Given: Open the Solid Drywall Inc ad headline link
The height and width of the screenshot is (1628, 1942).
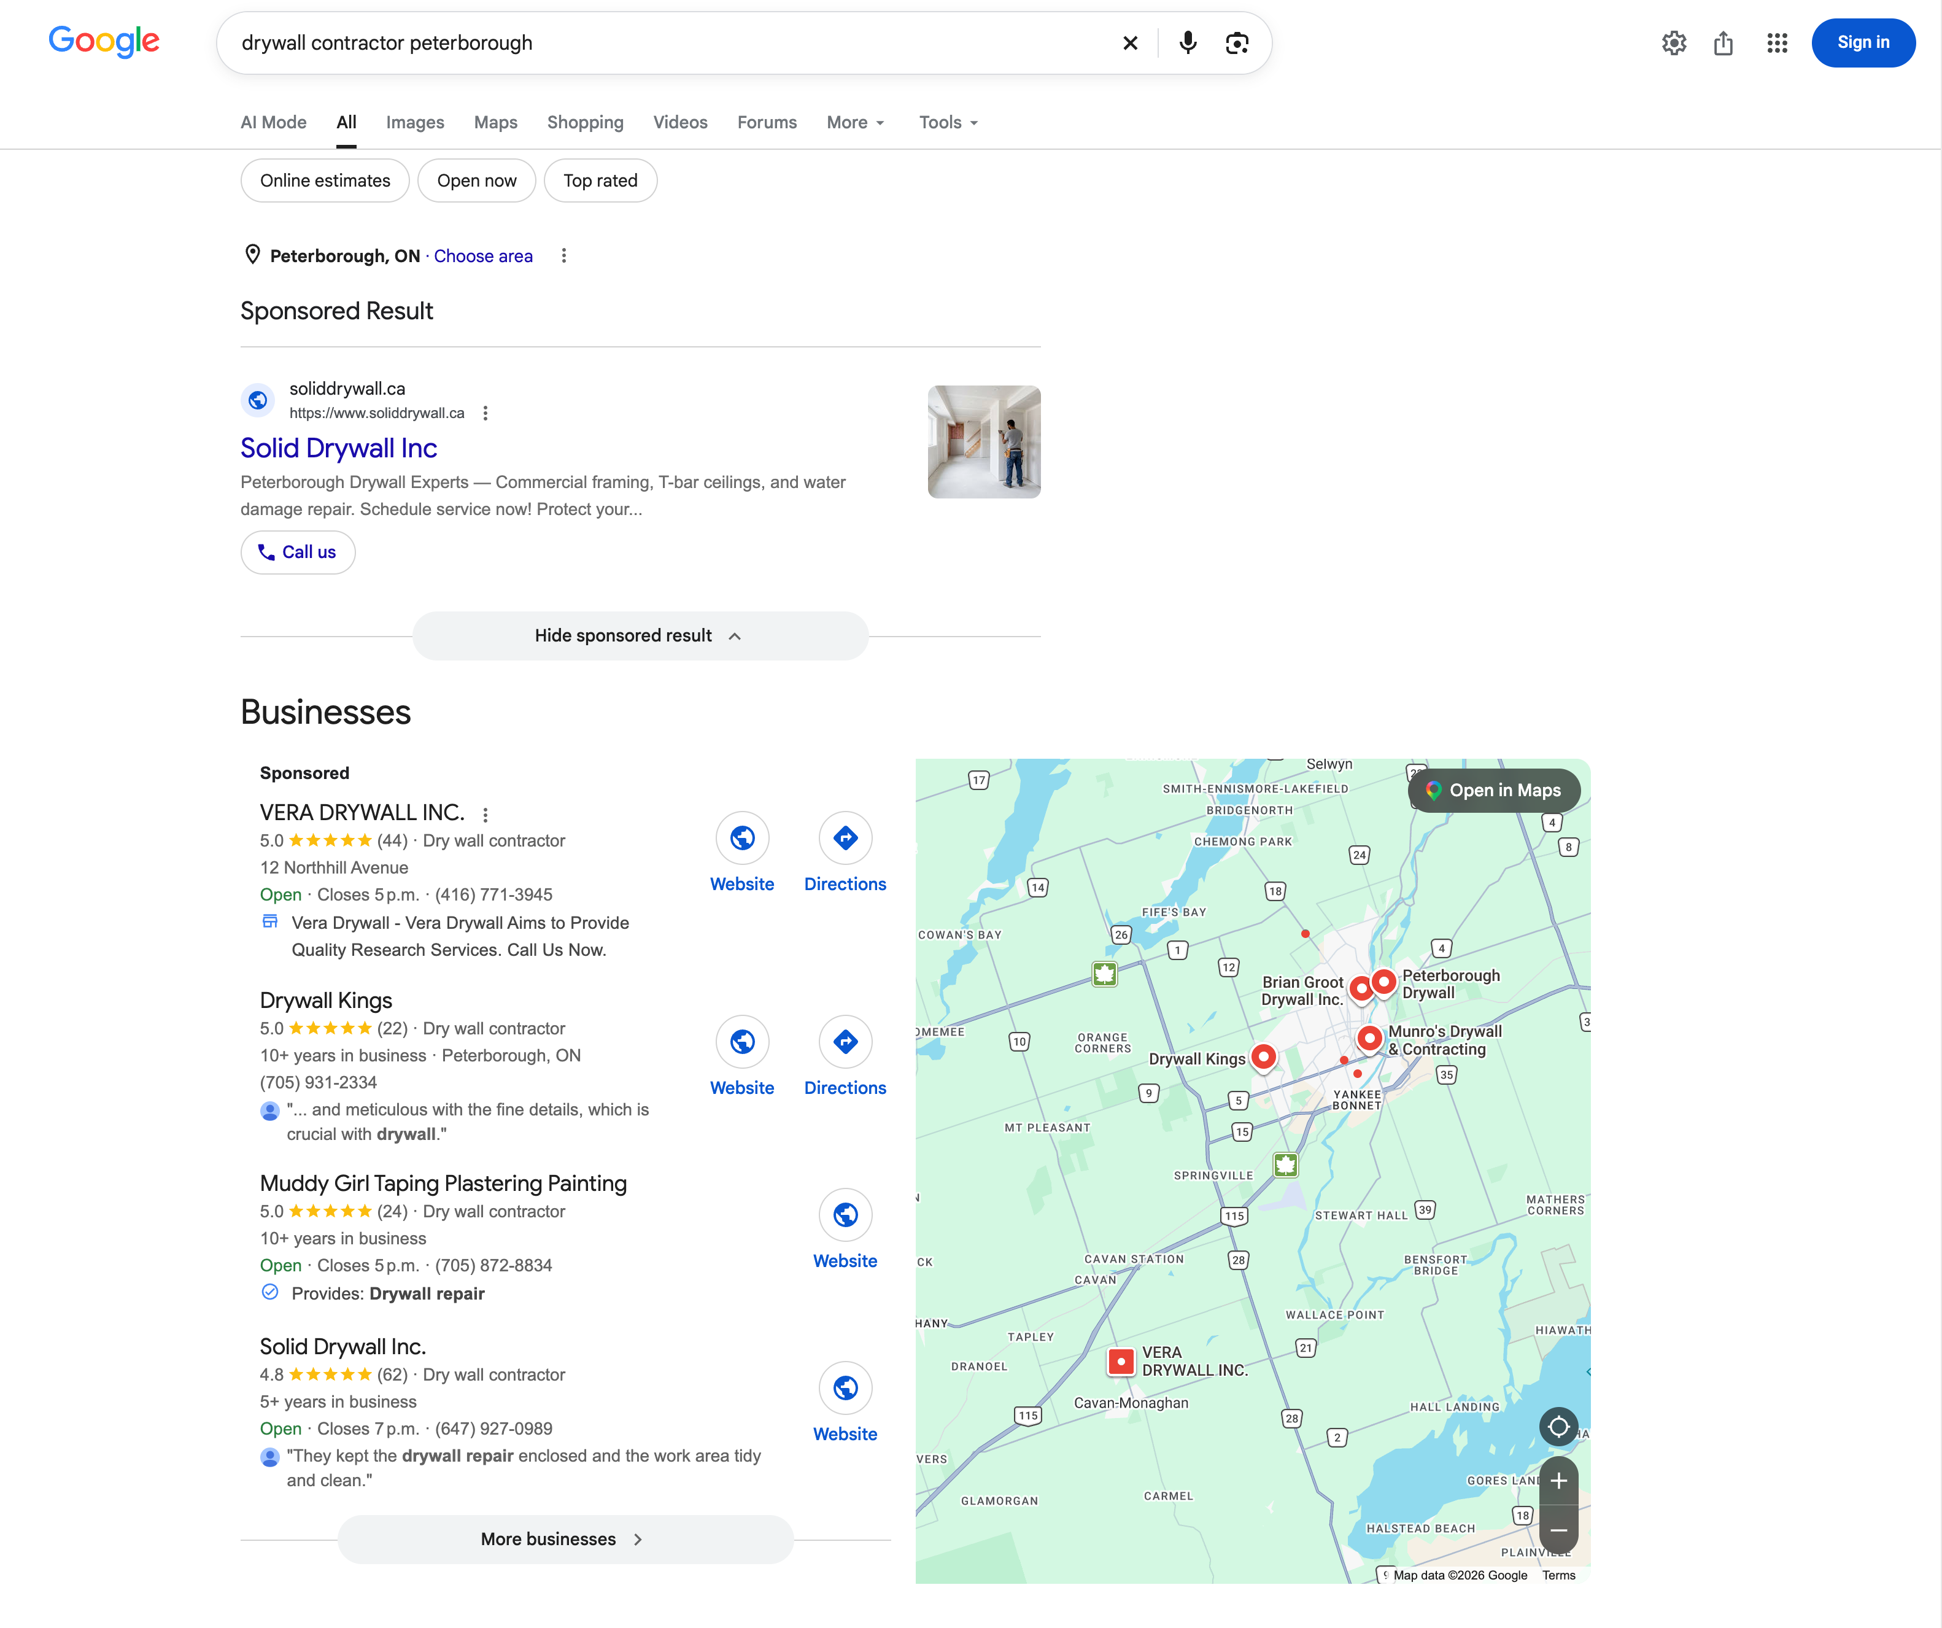Looking at the screenshot, I should coord(338,448).
